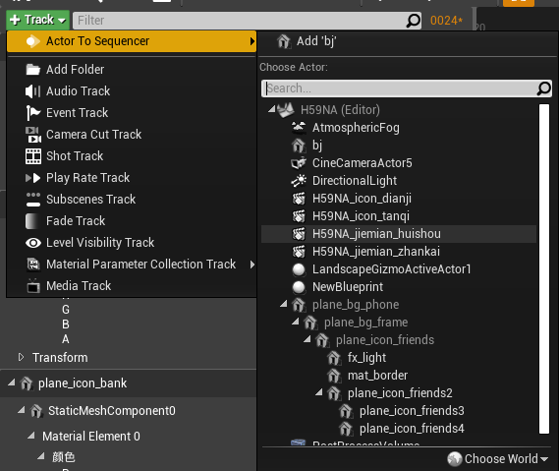
Task: Add a Subscenes Track
Action: pyautogui.click(x=132, y=200)
